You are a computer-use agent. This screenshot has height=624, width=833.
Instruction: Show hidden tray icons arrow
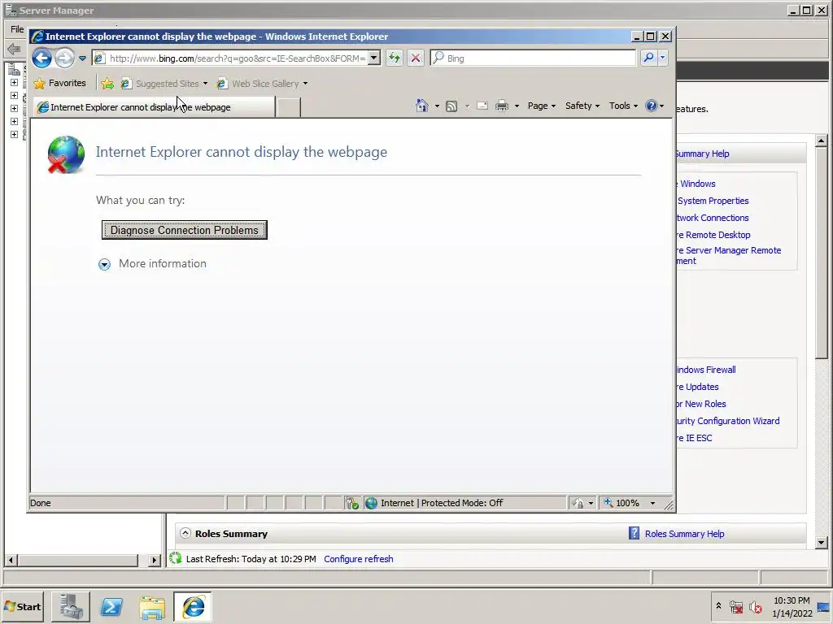point(718,606)
